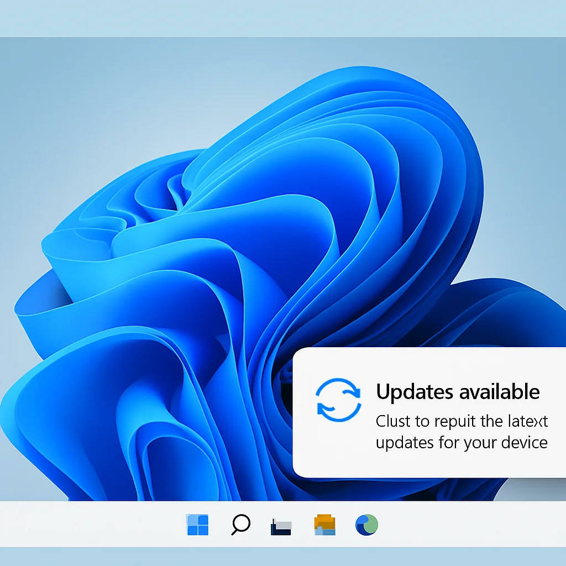
Task: Click the update sync arrows icon
Action: click(x=338, y=400)
